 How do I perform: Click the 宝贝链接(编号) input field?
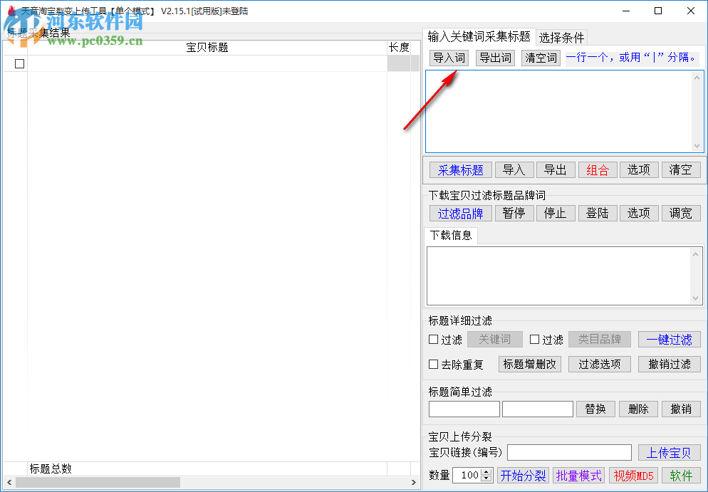[569, 452]
